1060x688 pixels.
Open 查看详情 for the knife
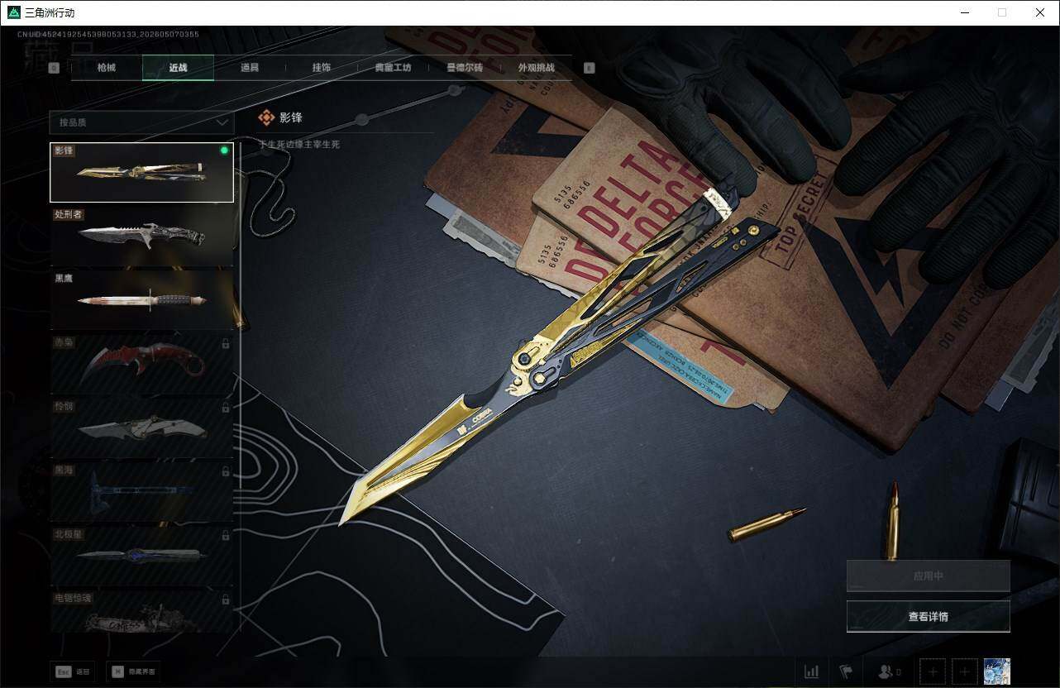click(929, 616)
